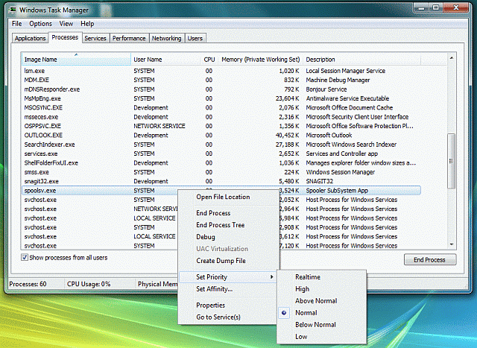The height and width of the screenshot is (348, 477).
Task: Set priority to Below Normal
Action: pyautogui.click(x=315, y=325)
